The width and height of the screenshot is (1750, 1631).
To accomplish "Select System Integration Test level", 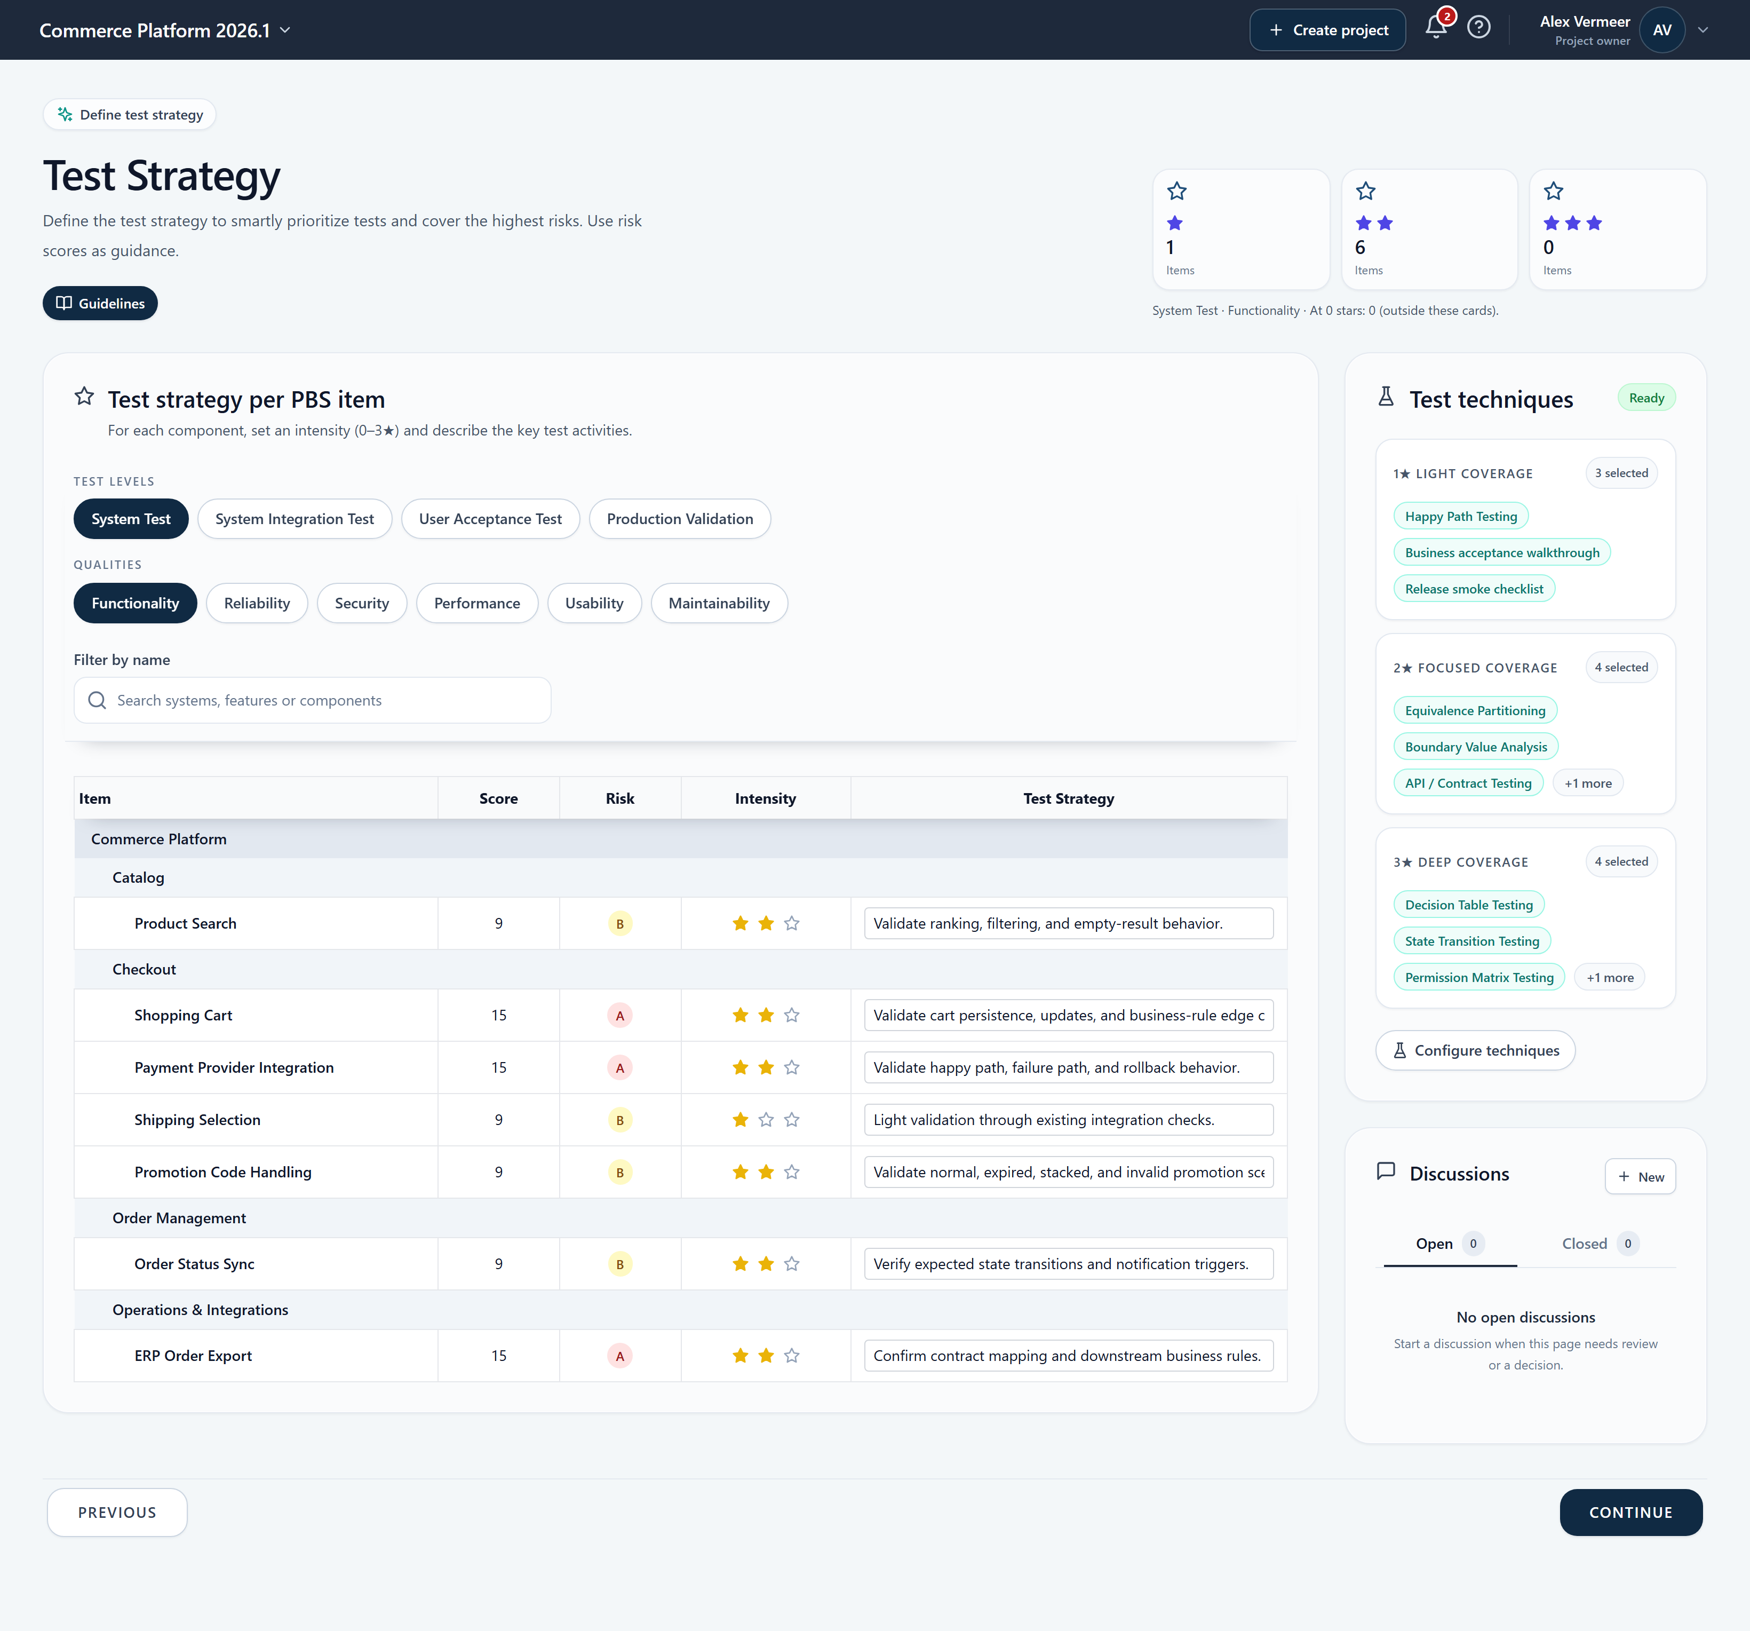I will coord(295,519).
